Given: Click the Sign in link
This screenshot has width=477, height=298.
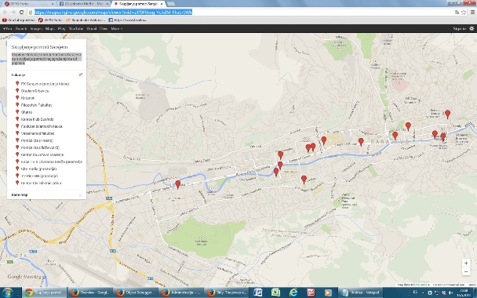Looking at the screenshot, I should coord(460,28).
